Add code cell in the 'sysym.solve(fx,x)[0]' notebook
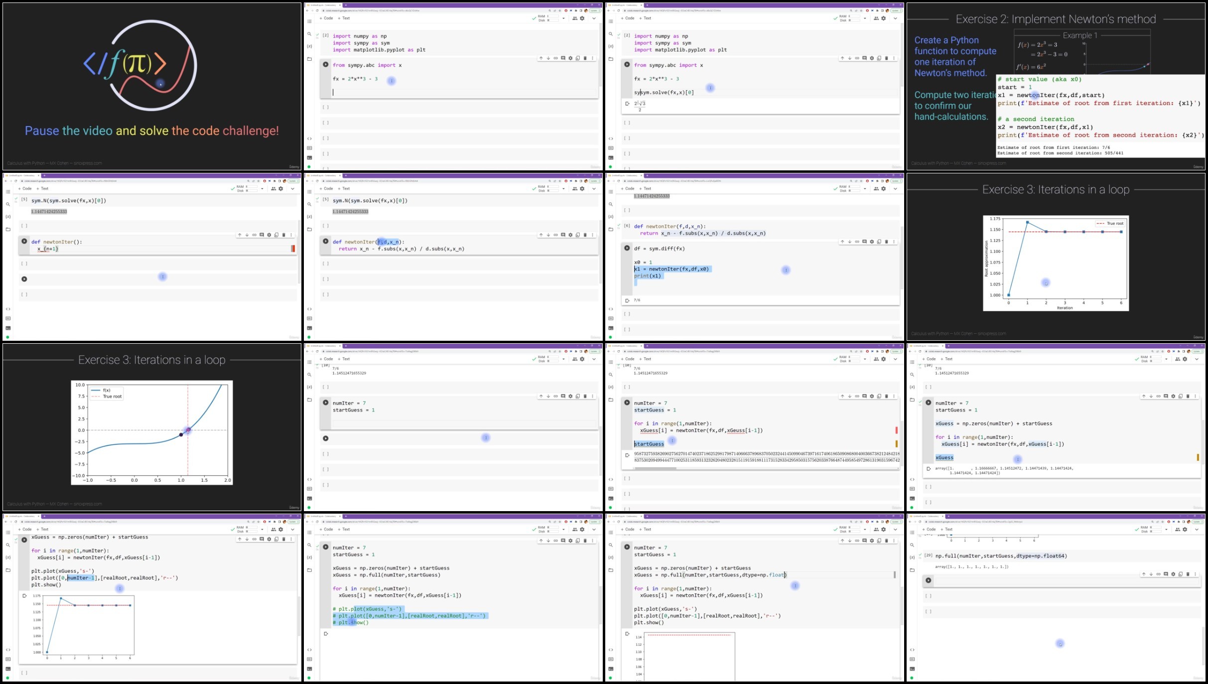The image size is (1208, 684). [x=628, y=18]
